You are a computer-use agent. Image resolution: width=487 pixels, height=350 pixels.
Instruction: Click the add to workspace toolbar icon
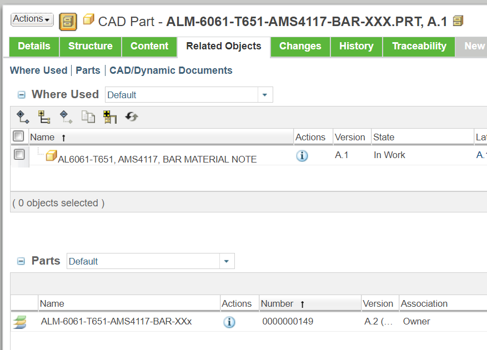tap(109, 117)
